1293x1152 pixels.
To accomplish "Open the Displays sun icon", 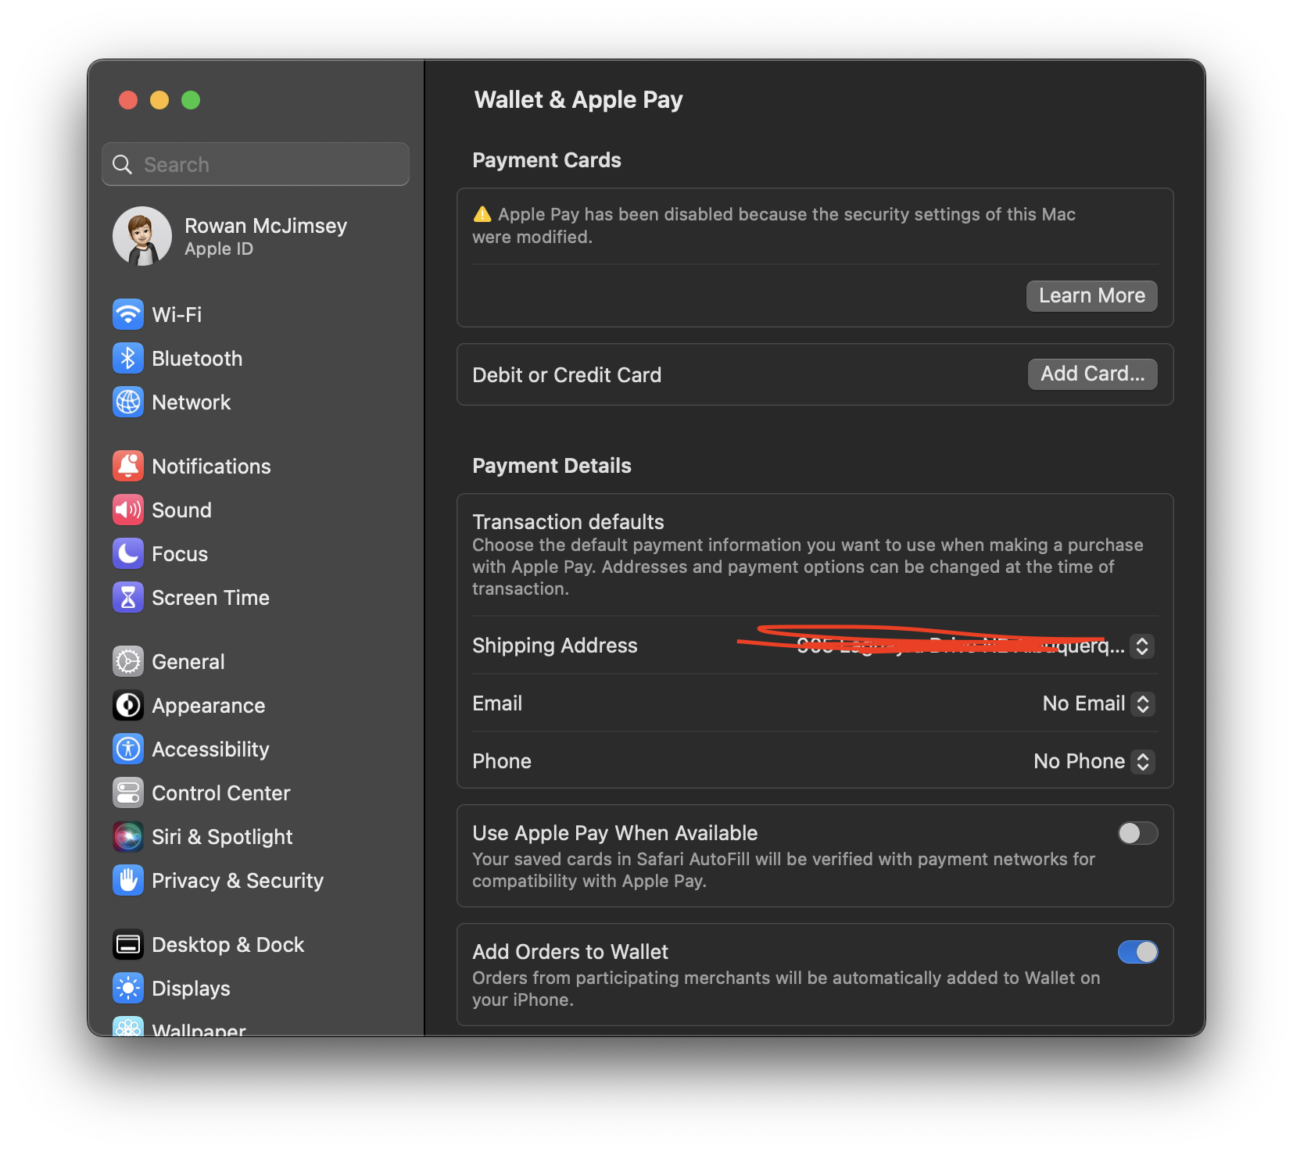I will (128, 989).
